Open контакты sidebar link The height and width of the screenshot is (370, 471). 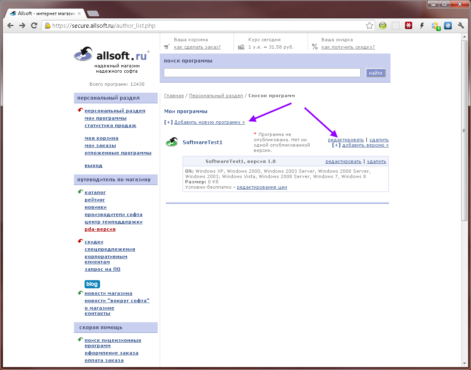coord(97,314)
